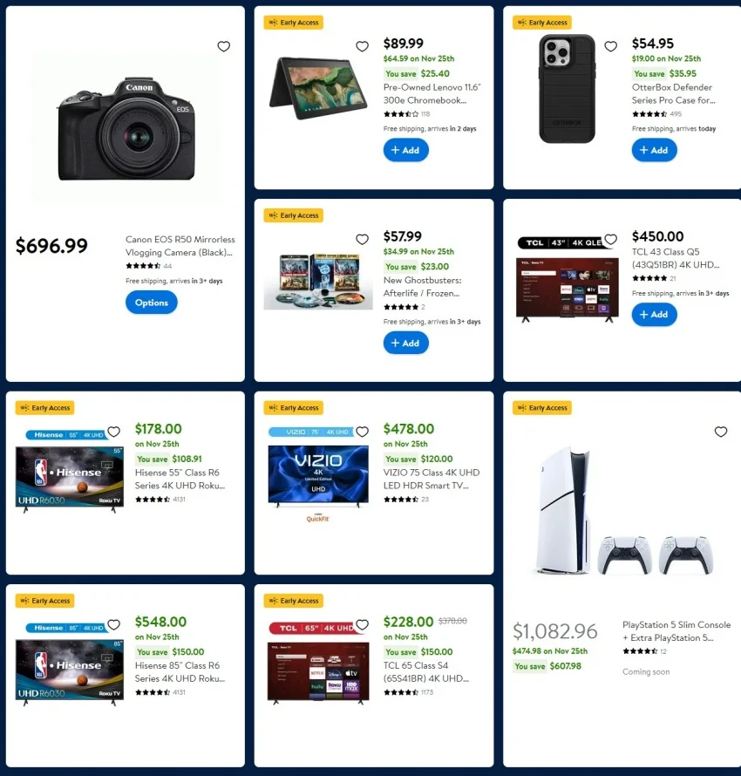Open PlayStation 5 Slim Console product link
Screen dimensions: 741x776
[676, 631]
